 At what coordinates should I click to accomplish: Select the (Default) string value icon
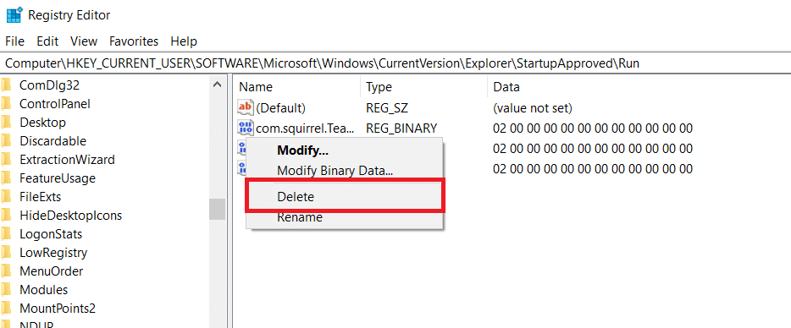coord(245,107)
